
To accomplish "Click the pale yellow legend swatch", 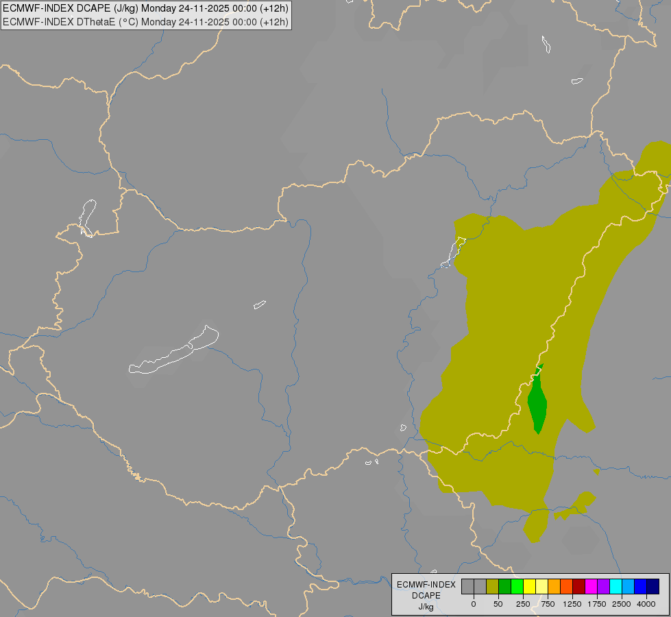I will pos(541,587).
